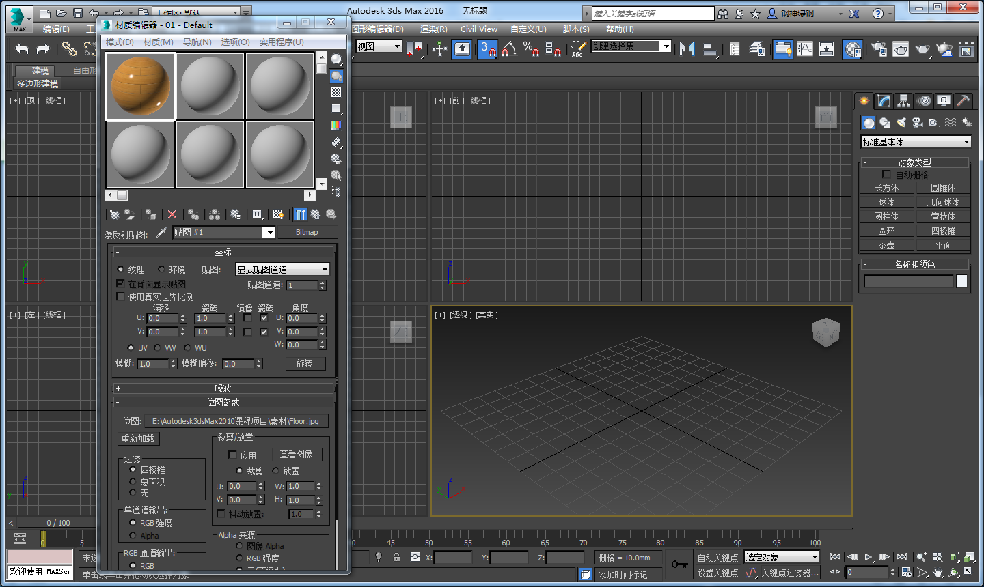Open the 帮助(H) menu

coord(619,29)
